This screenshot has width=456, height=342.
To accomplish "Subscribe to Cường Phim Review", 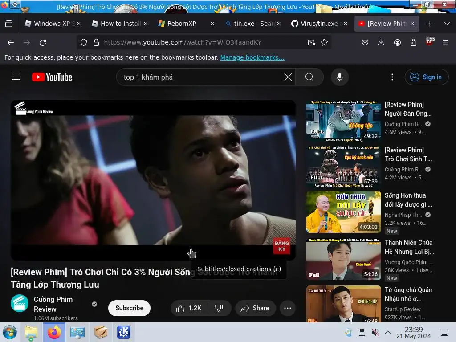I will point(129,308).
